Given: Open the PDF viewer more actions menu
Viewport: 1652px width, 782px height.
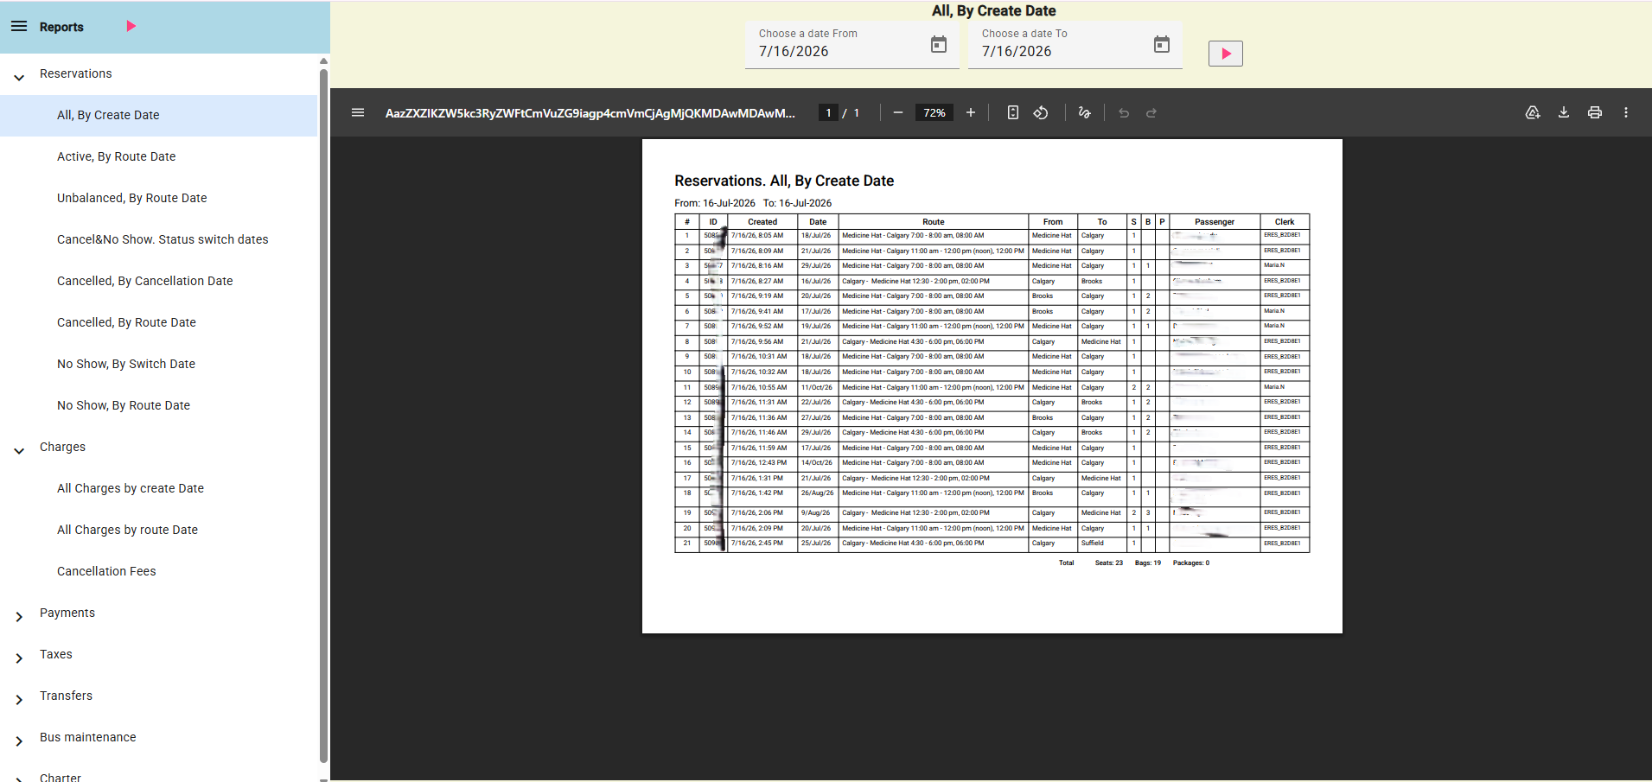Looking at the screenshot, I should click(1626, 112).
